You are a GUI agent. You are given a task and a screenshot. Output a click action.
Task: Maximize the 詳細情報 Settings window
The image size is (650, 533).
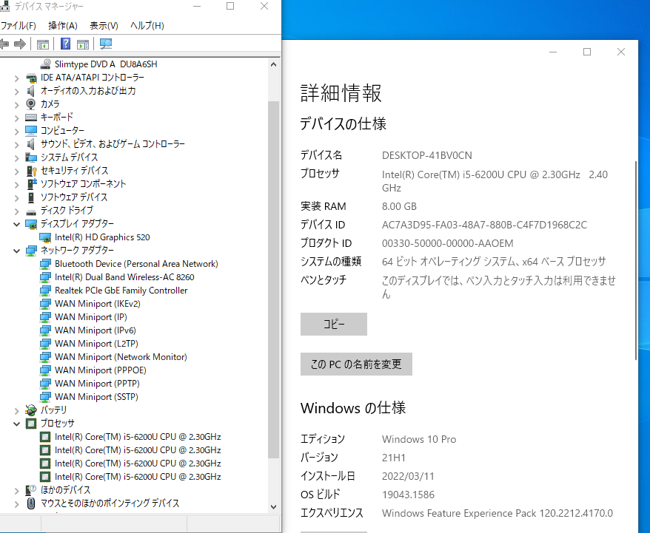click(587, 52)
